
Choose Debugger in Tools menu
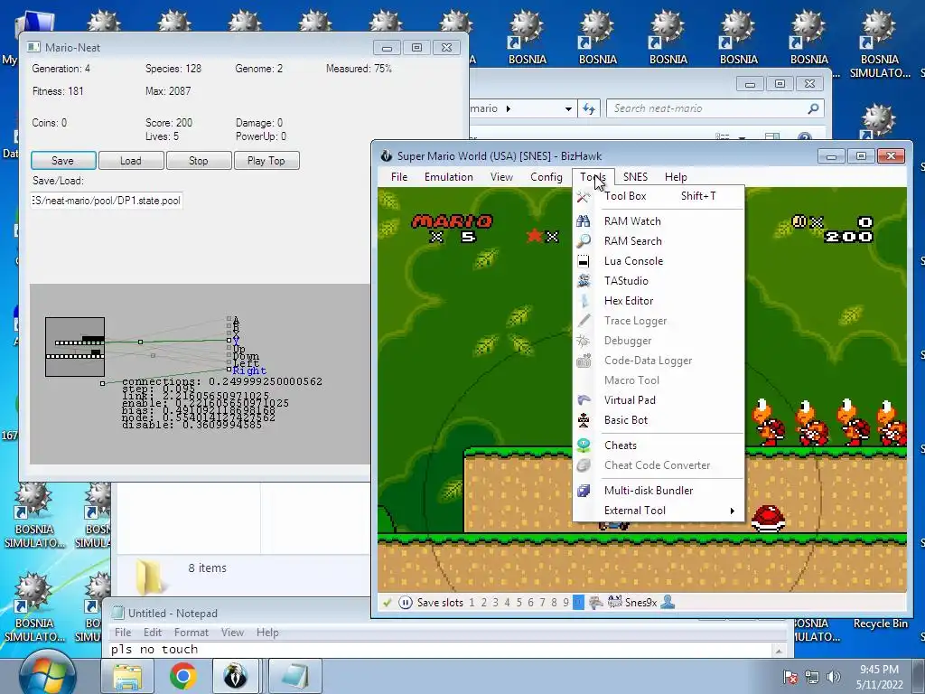(659, 341)
